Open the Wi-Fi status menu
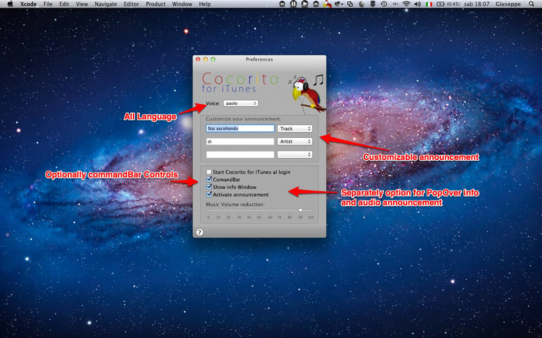This screenshot has width=542, height=338. click(x=406, y=4)
